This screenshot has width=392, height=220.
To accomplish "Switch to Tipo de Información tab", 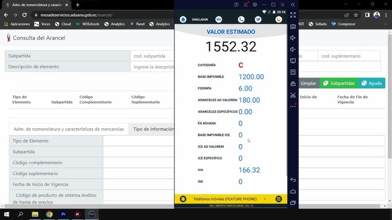I will tap(151, 129).
